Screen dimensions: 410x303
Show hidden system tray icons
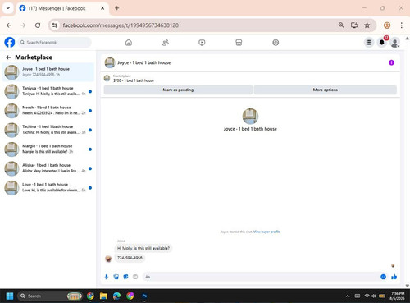pyautogui.click(x=348, y=296)
